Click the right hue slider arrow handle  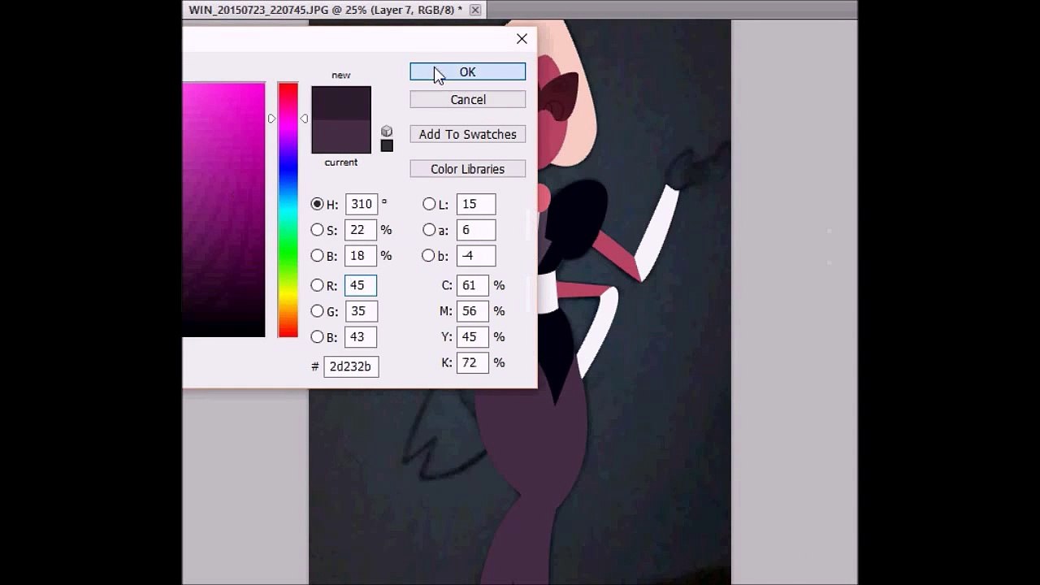click(x=304, y=119)
